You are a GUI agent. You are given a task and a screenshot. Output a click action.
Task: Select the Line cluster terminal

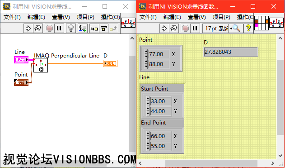click(21, 60)
